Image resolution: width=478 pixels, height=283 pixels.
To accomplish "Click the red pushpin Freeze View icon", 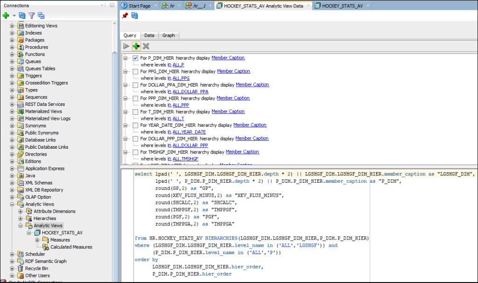I will tap(125, 16).
